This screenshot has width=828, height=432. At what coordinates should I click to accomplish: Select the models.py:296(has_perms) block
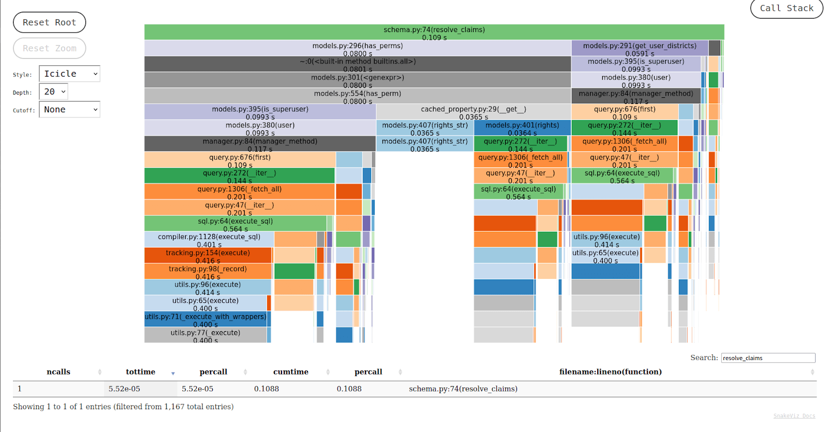358,48
